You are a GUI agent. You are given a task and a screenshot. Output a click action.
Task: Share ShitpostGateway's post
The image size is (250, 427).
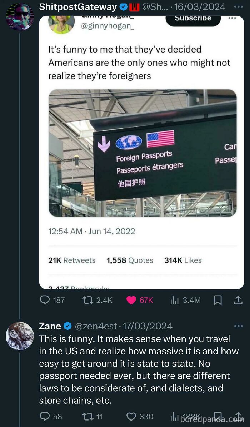tap(237, 301)
